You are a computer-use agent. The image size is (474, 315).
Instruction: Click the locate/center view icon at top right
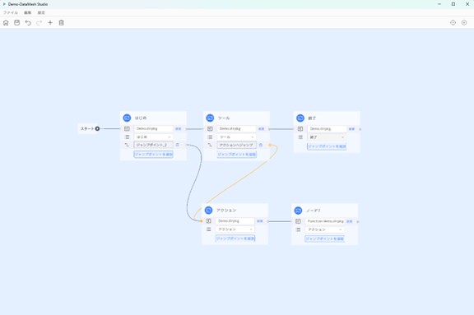tap(453, 23)
